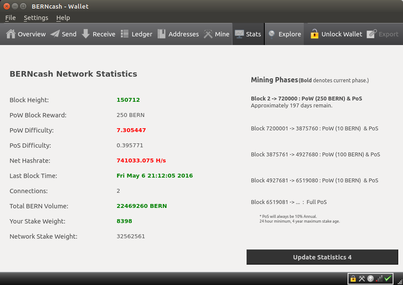Click "Approximately 197 days remain."

tap(292, 105)
